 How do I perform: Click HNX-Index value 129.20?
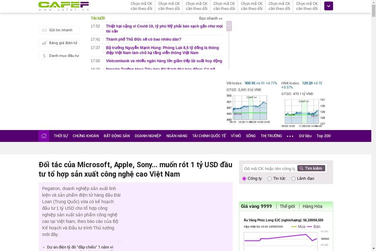[307, 83]
